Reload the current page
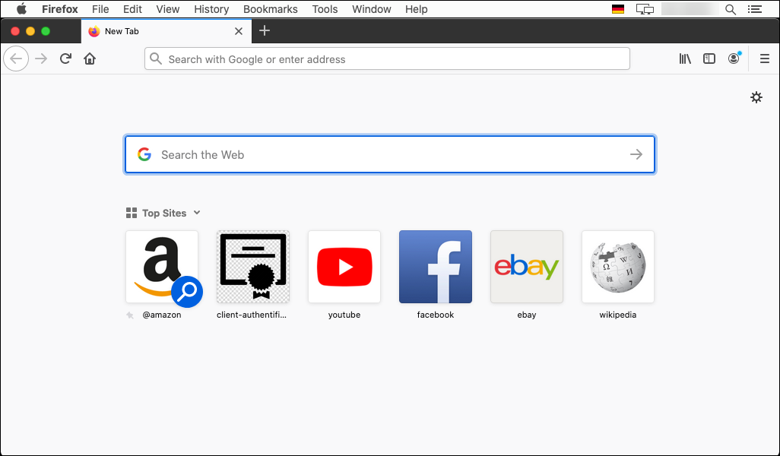Viewport: 780px width, 456px height. (65, 59)
